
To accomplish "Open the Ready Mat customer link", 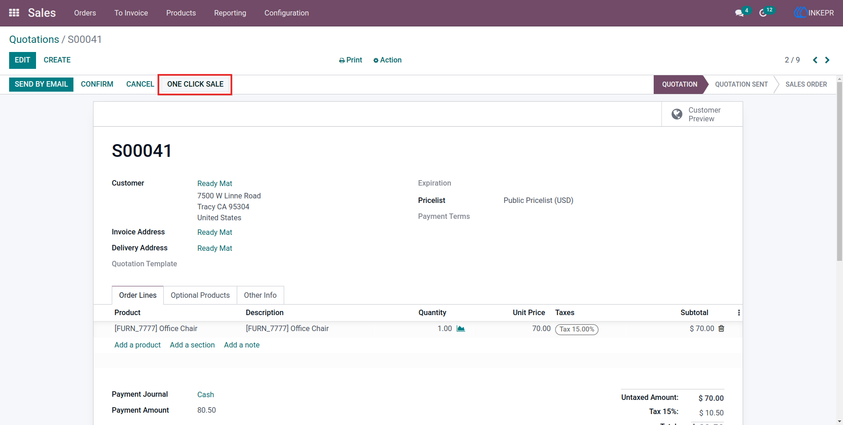I will [x=215, y=183].
